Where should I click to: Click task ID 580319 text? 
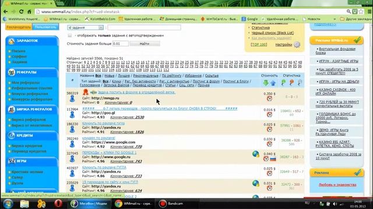pos(72,93)
